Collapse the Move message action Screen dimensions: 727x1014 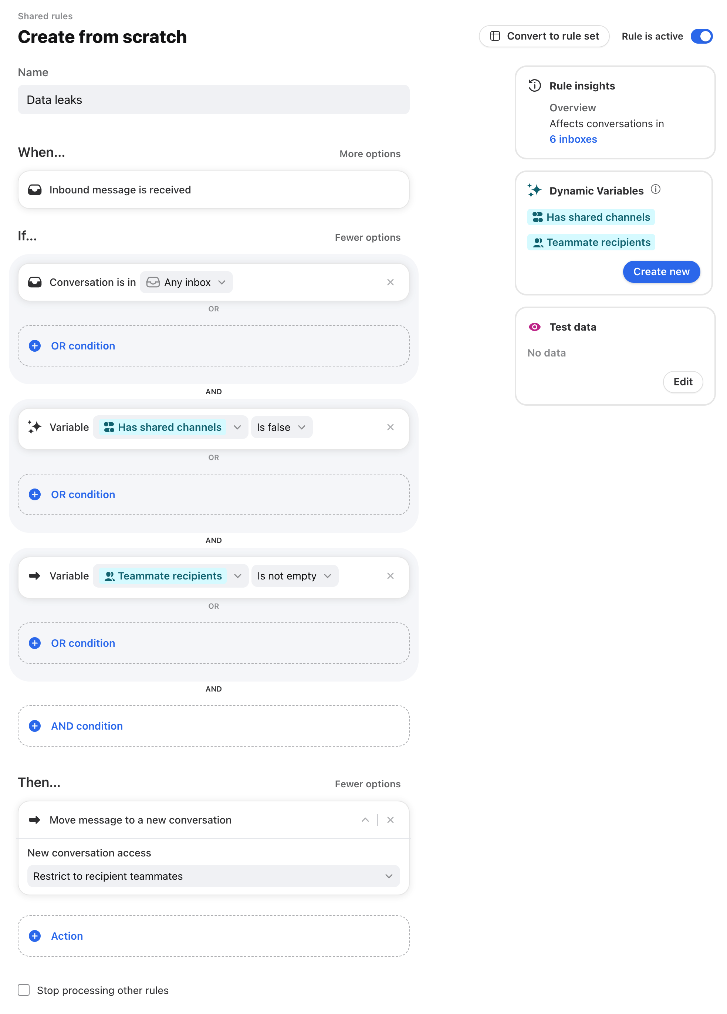coord(365,819)
